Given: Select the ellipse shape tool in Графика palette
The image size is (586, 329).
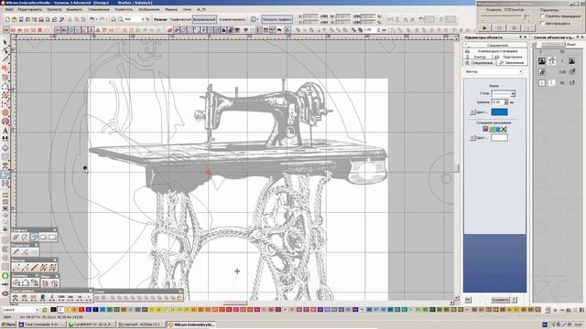Looking at the screenshot, I should point(43,238).
